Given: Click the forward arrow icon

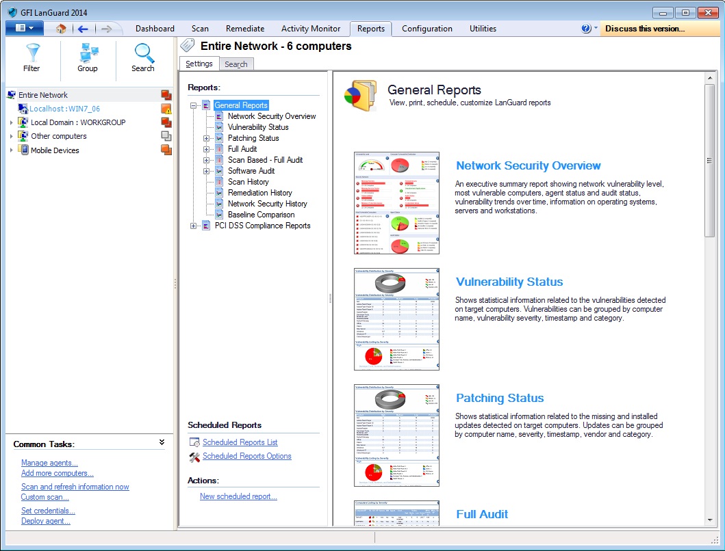Looking at the screenshot, I should [106, 29].
